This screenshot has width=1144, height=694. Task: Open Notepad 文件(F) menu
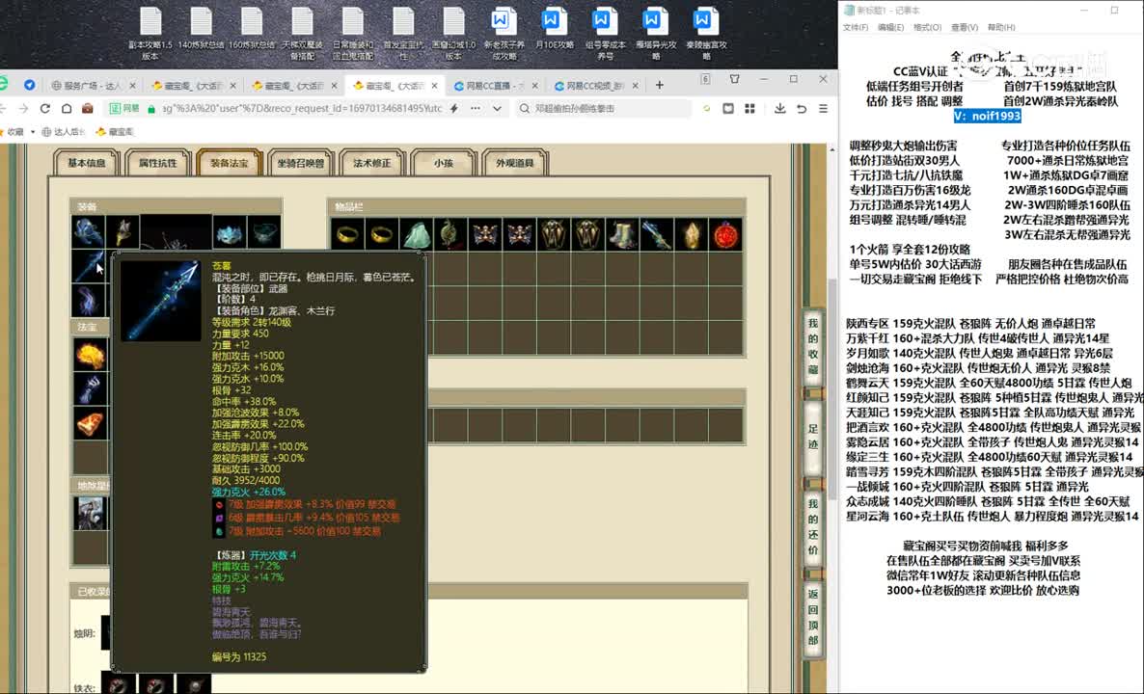point(855,28)
